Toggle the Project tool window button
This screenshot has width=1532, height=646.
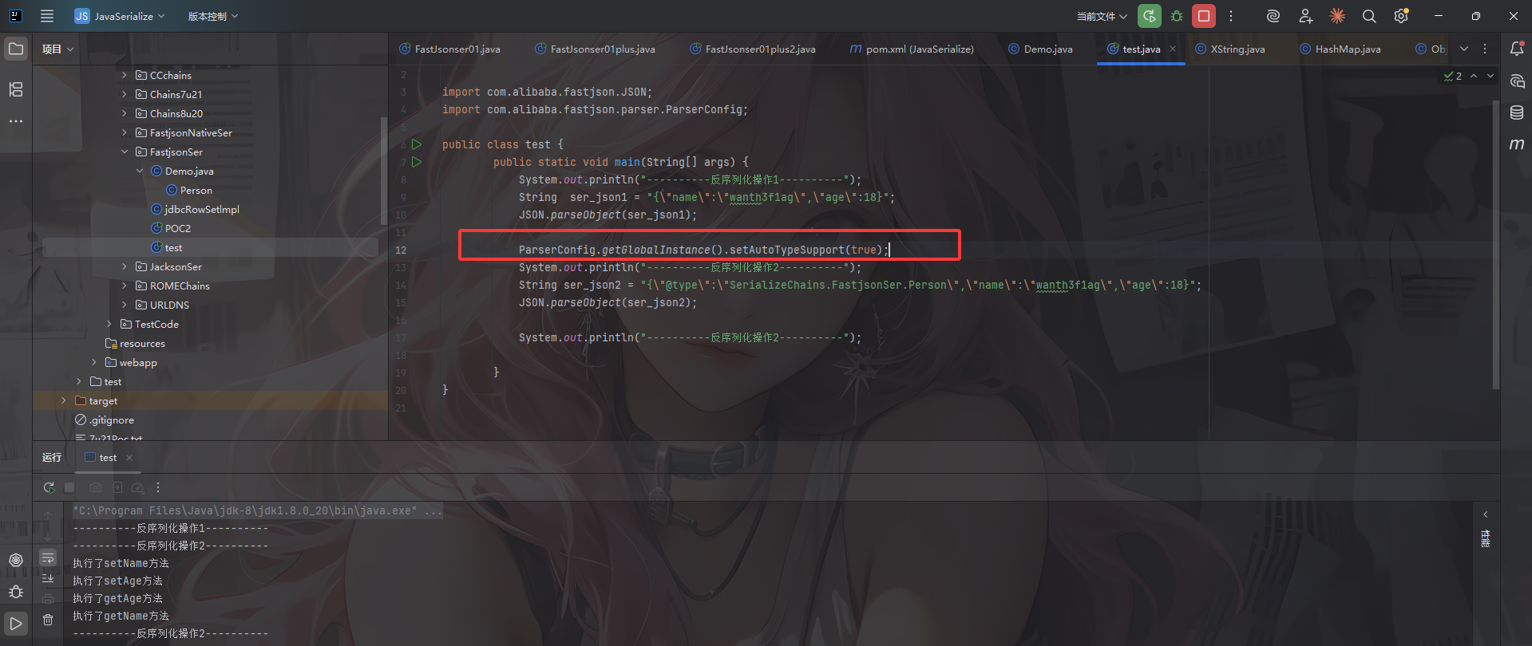click(16, 49)
